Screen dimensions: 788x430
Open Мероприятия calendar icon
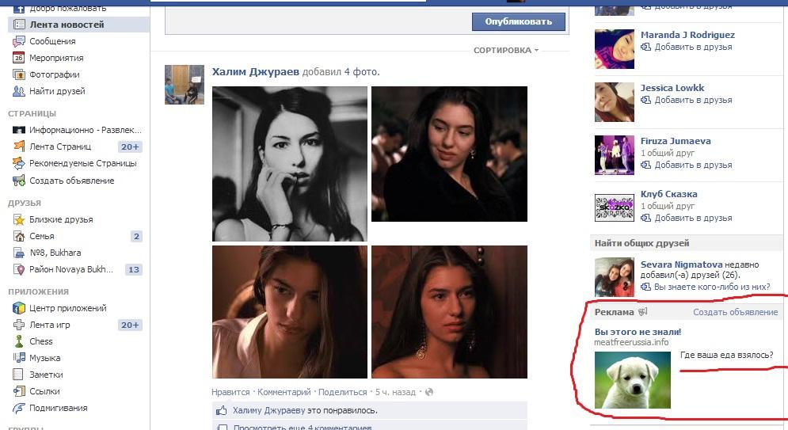18,58
